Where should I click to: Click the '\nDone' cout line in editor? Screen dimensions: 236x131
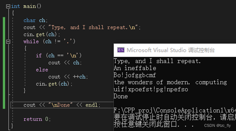[62, 105]
